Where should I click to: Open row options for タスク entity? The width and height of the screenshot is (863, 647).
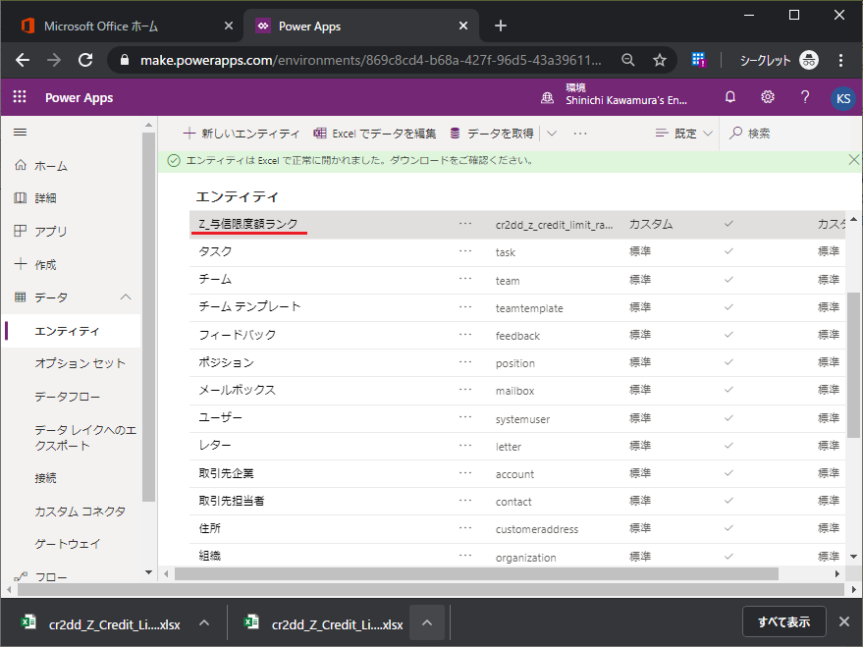coord(465,251)
